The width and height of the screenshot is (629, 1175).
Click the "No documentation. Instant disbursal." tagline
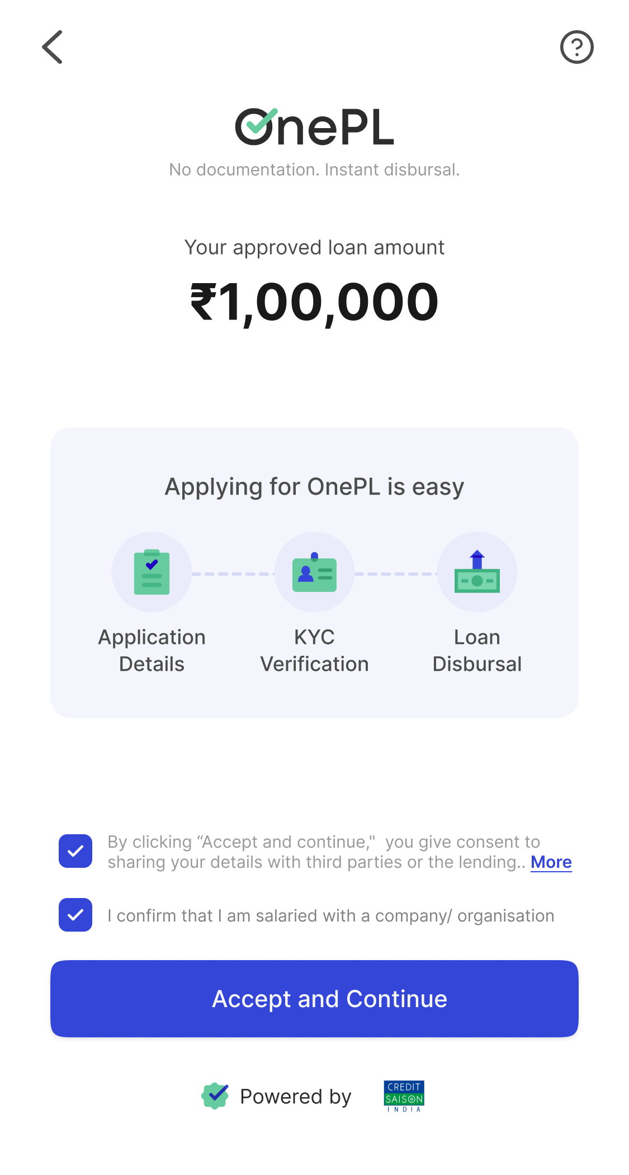(314, 170)
